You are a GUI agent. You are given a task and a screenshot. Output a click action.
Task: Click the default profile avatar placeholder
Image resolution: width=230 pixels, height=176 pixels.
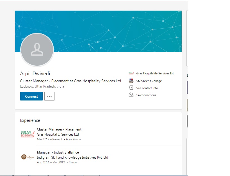(37, 50)
